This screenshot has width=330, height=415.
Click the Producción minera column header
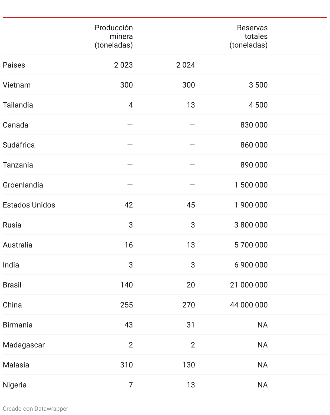click(114, 36)
